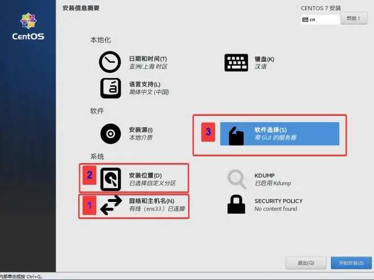374x280 pixels.
Task: Open the KDUMP label
Action: click(265, 175)
